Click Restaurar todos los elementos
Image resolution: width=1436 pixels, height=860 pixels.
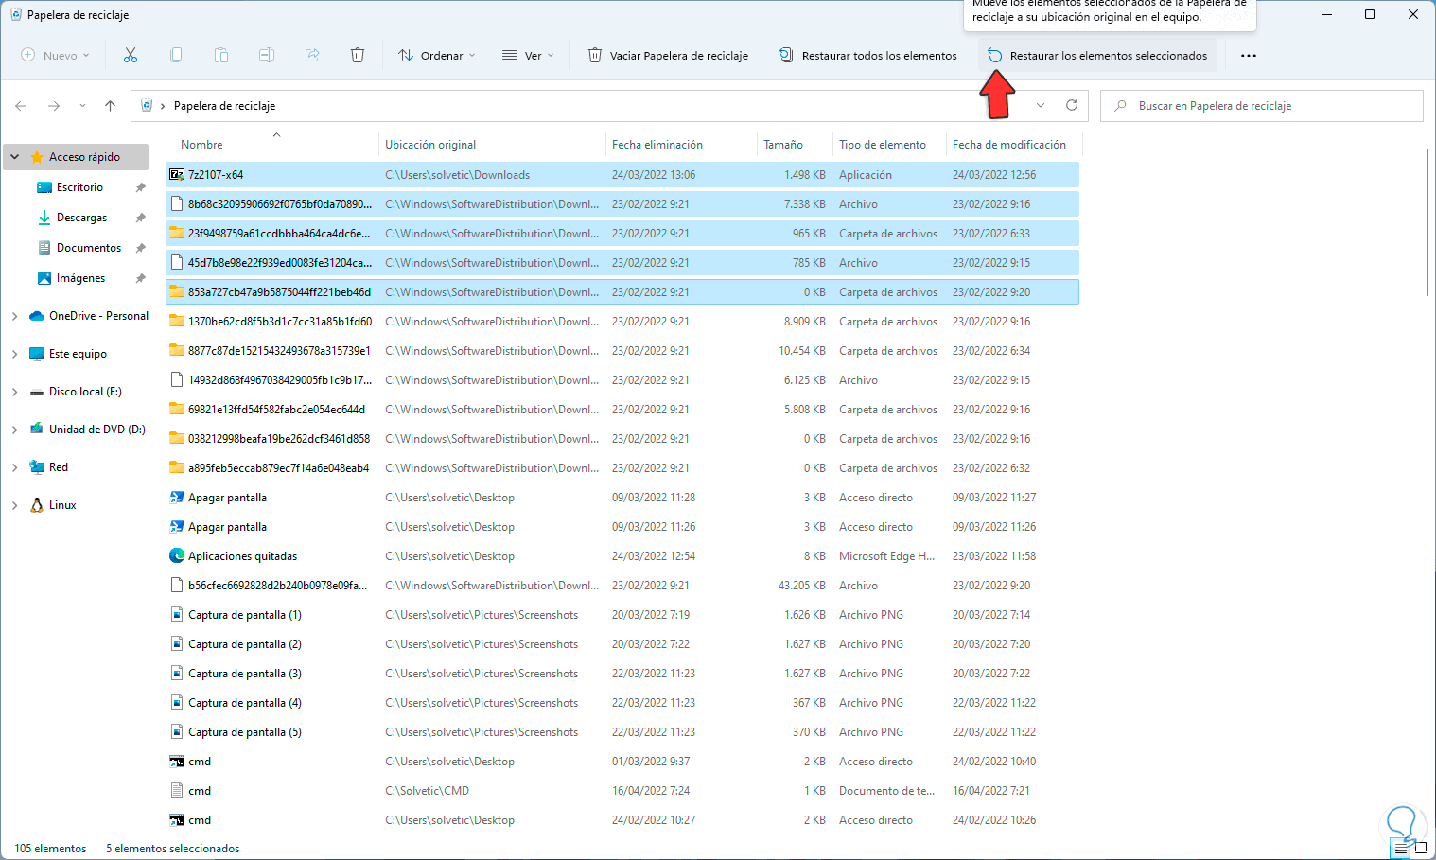867,56
